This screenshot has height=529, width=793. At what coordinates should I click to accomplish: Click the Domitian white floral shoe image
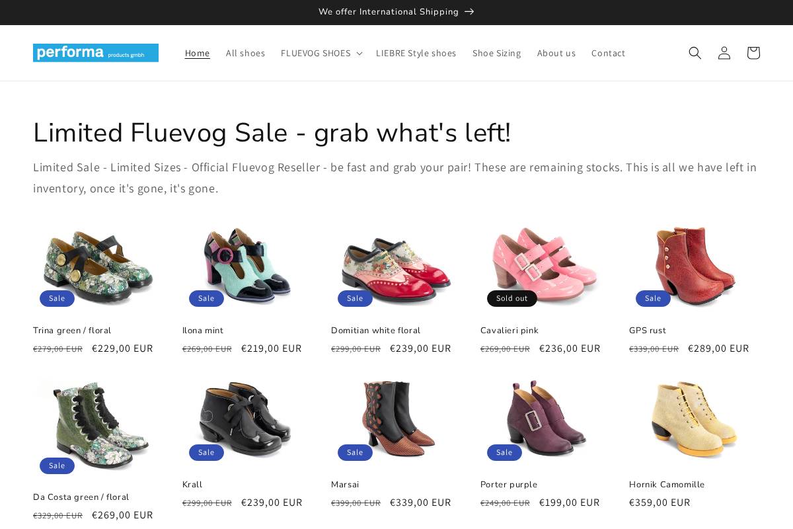pyautogui.click(x=396, y=267)
